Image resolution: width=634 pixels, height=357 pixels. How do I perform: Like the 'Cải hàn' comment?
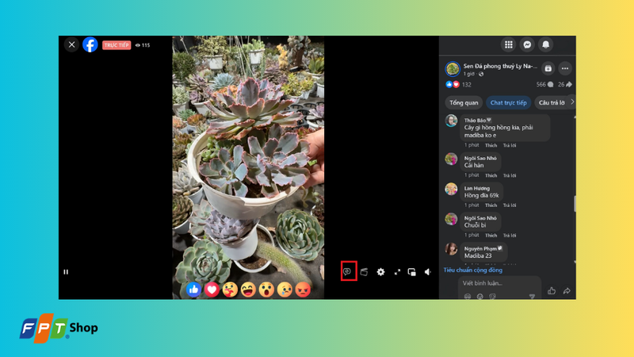coord(491,175)
